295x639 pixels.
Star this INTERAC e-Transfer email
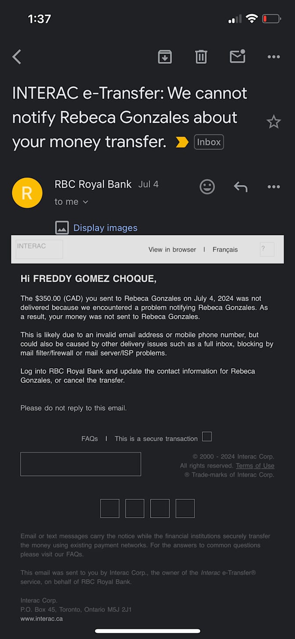coord(273,122)
